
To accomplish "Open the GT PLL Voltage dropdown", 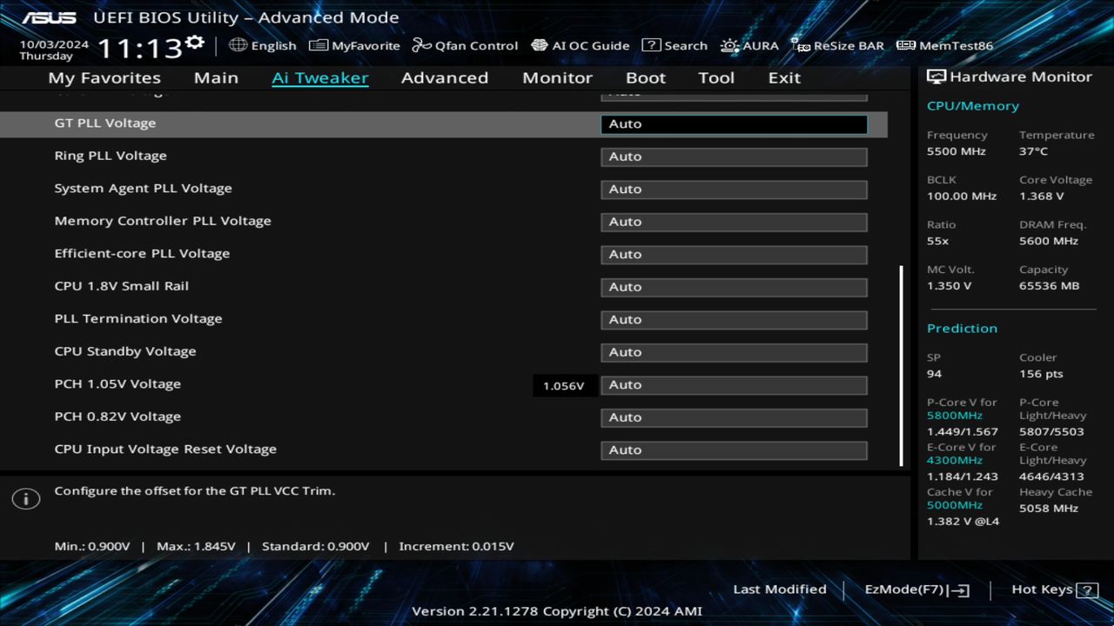I will coord(734,123).
